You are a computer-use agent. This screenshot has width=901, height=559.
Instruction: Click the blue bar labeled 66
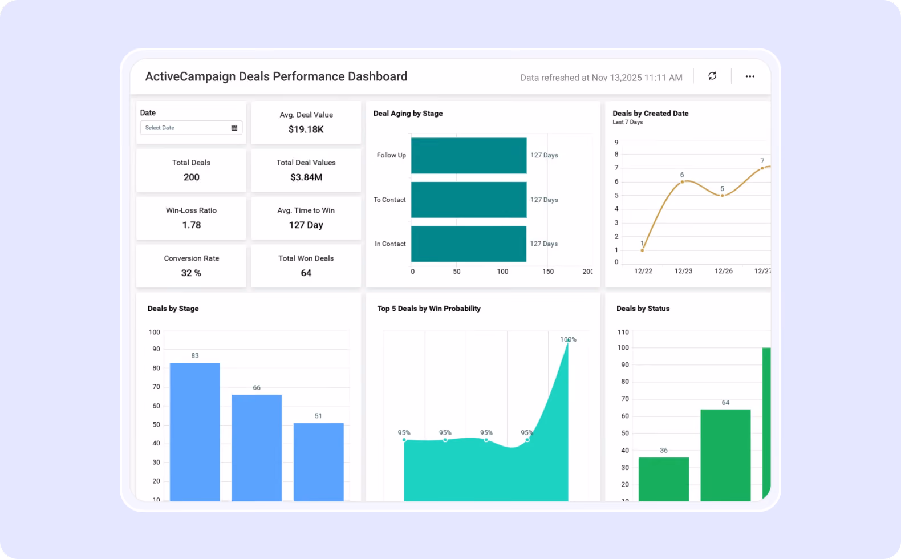click(x=257, y=448)
